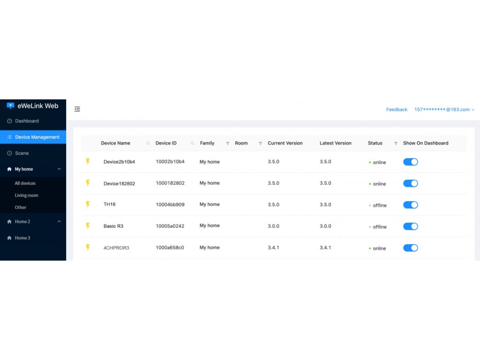Click the house icon beside Home2

pos(9,222)
